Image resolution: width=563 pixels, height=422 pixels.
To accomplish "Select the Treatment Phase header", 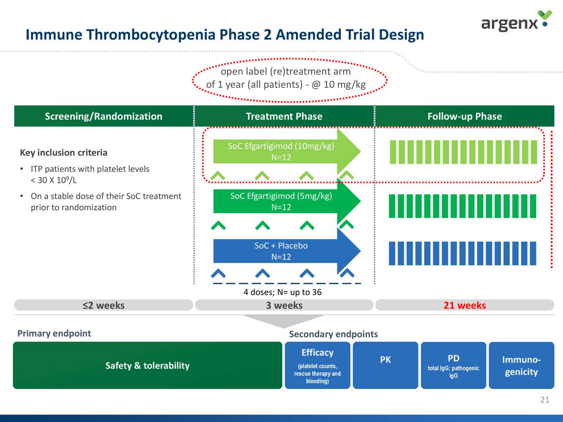I will pyautogui.click(x=284, y=116).
